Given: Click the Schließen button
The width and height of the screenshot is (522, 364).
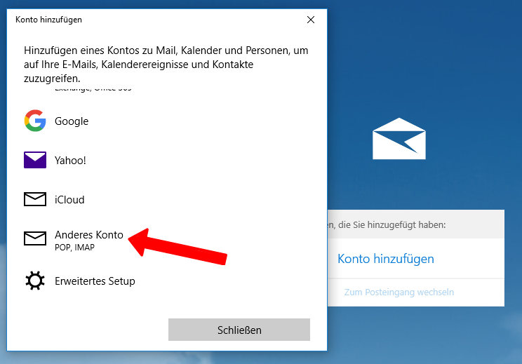Looking at the screenshot, I should (x=239, y=330).
